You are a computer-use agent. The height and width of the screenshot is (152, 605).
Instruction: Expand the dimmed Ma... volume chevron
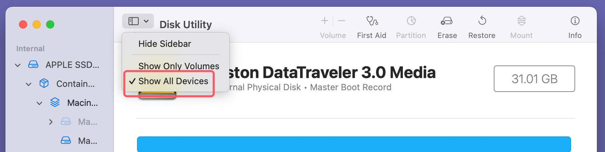(x=51, y=122)
